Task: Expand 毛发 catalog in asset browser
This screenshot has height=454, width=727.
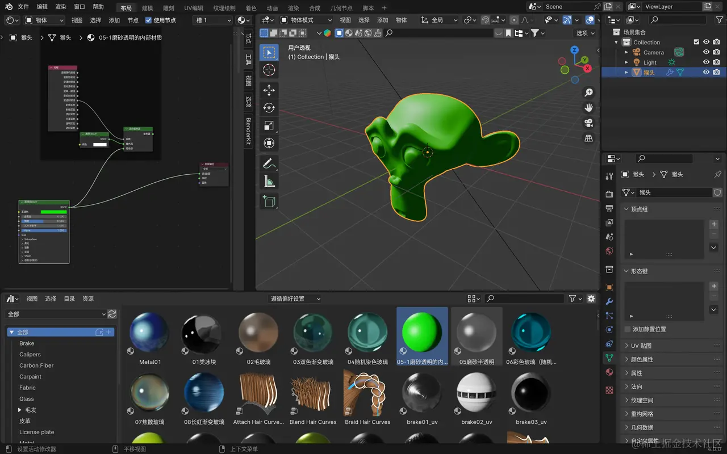Action: tap(20, 410)
